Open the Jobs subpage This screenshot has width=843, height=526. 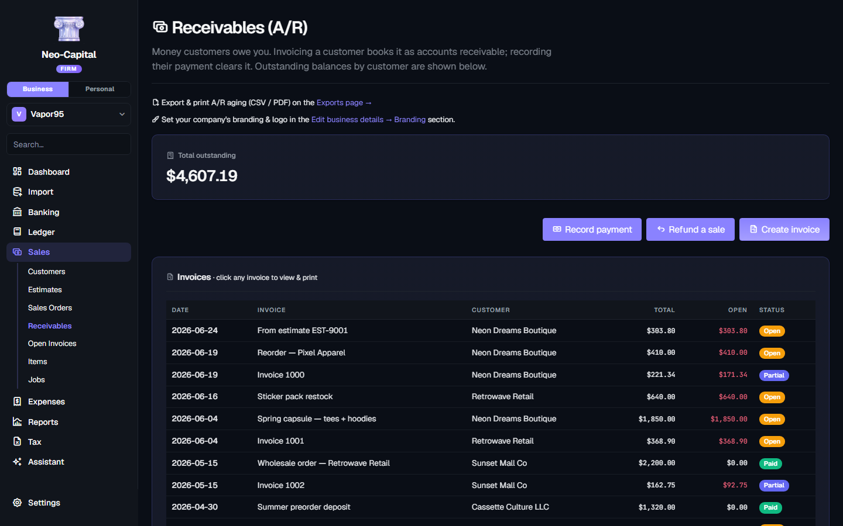[x=36, y=380]
